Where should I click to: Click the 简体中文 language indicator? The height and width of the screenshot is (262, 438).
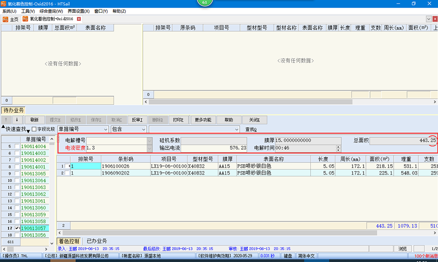click(x=306, y=256)
